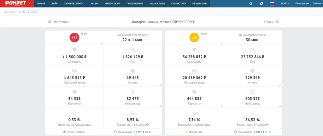This screenshot has width=323, height=136.
Task: Open СТАТИСТИКА menu item
Action: click(179, 3)
